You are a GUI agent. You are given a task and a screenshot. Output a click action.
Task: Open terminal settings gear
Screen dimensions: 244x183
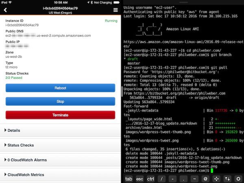[238, 179]
